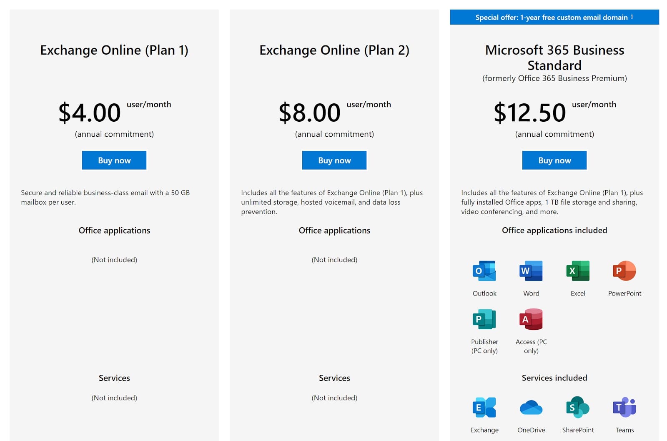
Task: Click Office applications included heading
Action: pos(554,231)
